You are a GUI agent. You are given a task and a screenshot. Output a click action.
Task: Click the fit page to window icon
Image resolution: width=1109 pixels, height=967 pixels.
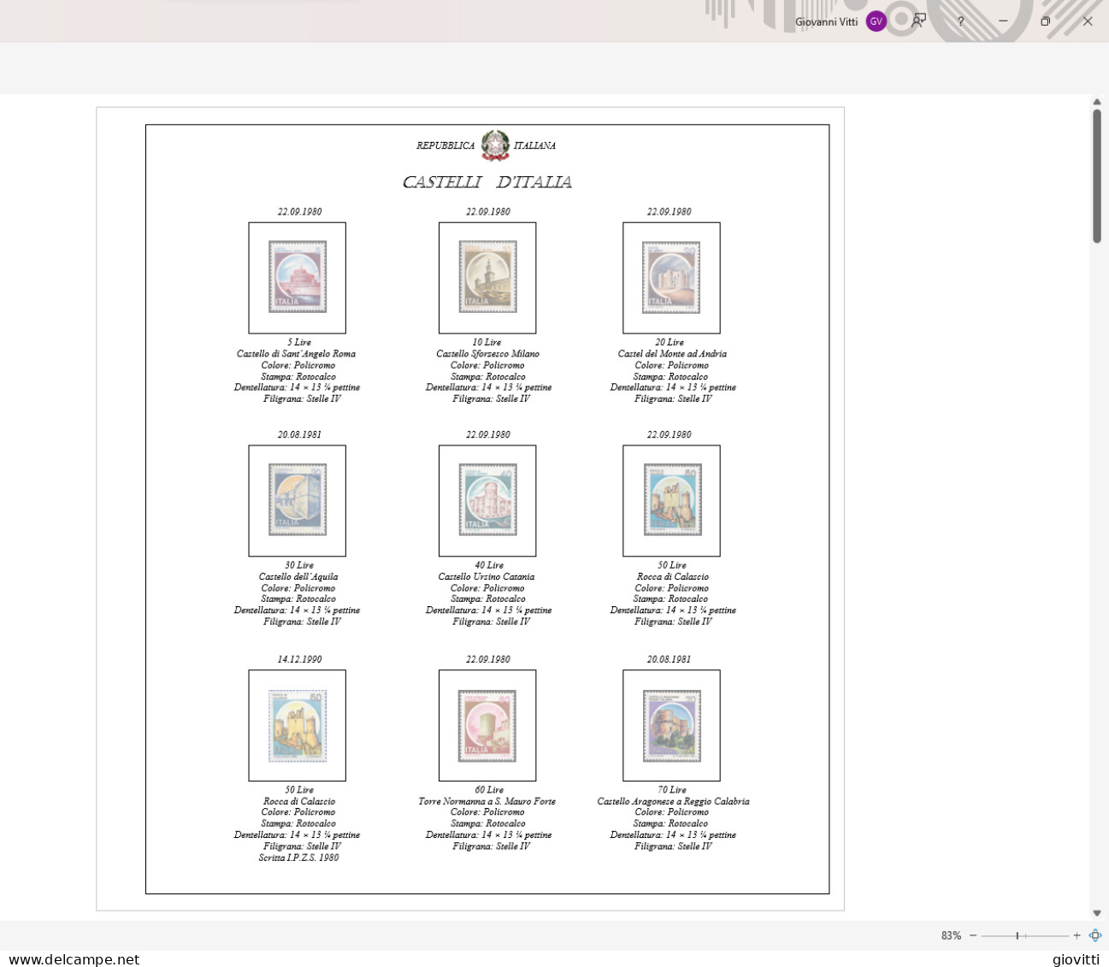point(1095,935)
